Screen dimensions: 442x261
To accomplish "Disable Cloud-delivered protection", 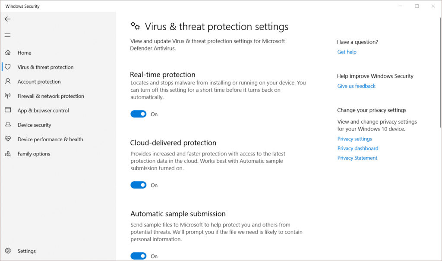I will pyautogui.click(x=138, y=185).
